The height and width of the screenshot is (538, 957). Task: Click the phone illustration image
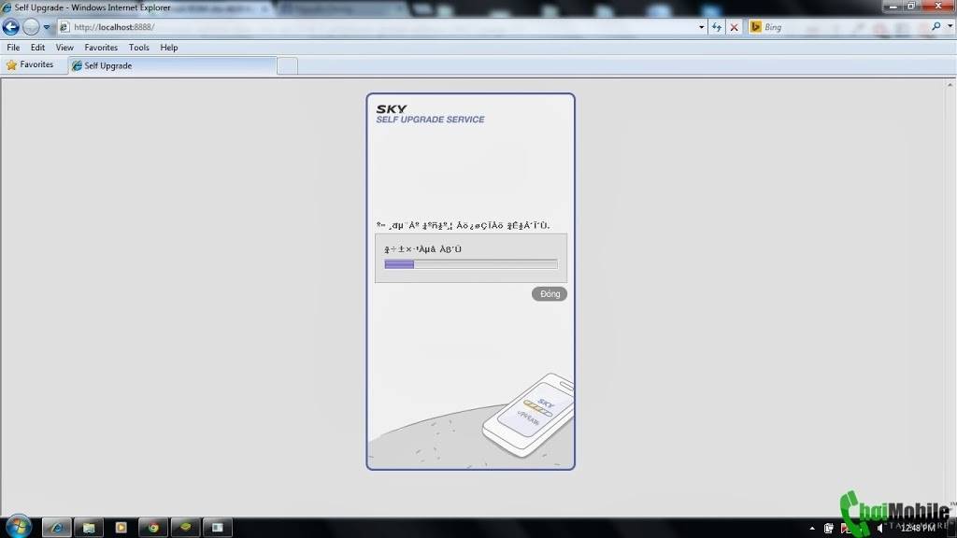[x=528, y=416]
